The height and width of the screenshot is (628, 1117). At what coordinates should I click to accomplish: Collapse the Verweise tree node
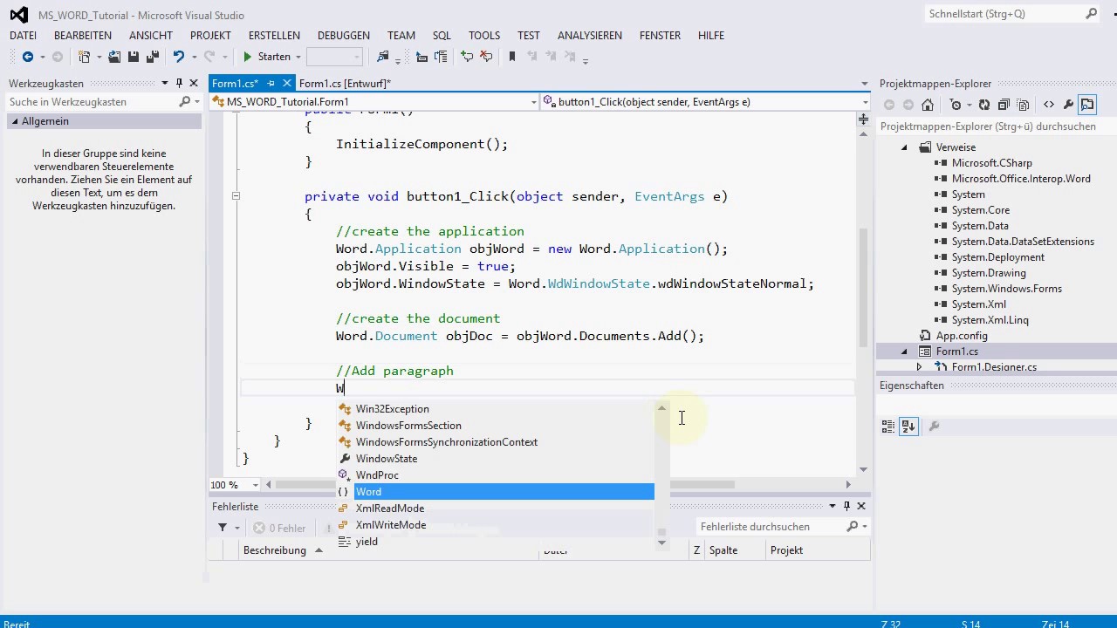click(904, 147)
